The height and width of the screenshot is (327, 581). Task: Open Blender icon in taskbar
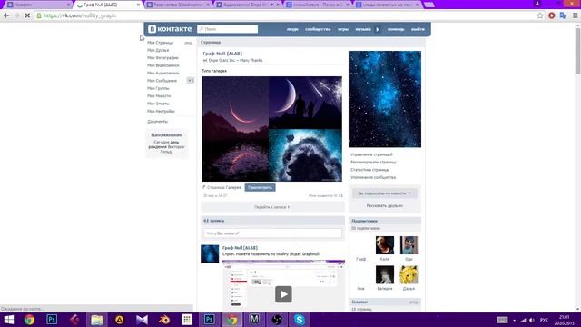point(164,320)
